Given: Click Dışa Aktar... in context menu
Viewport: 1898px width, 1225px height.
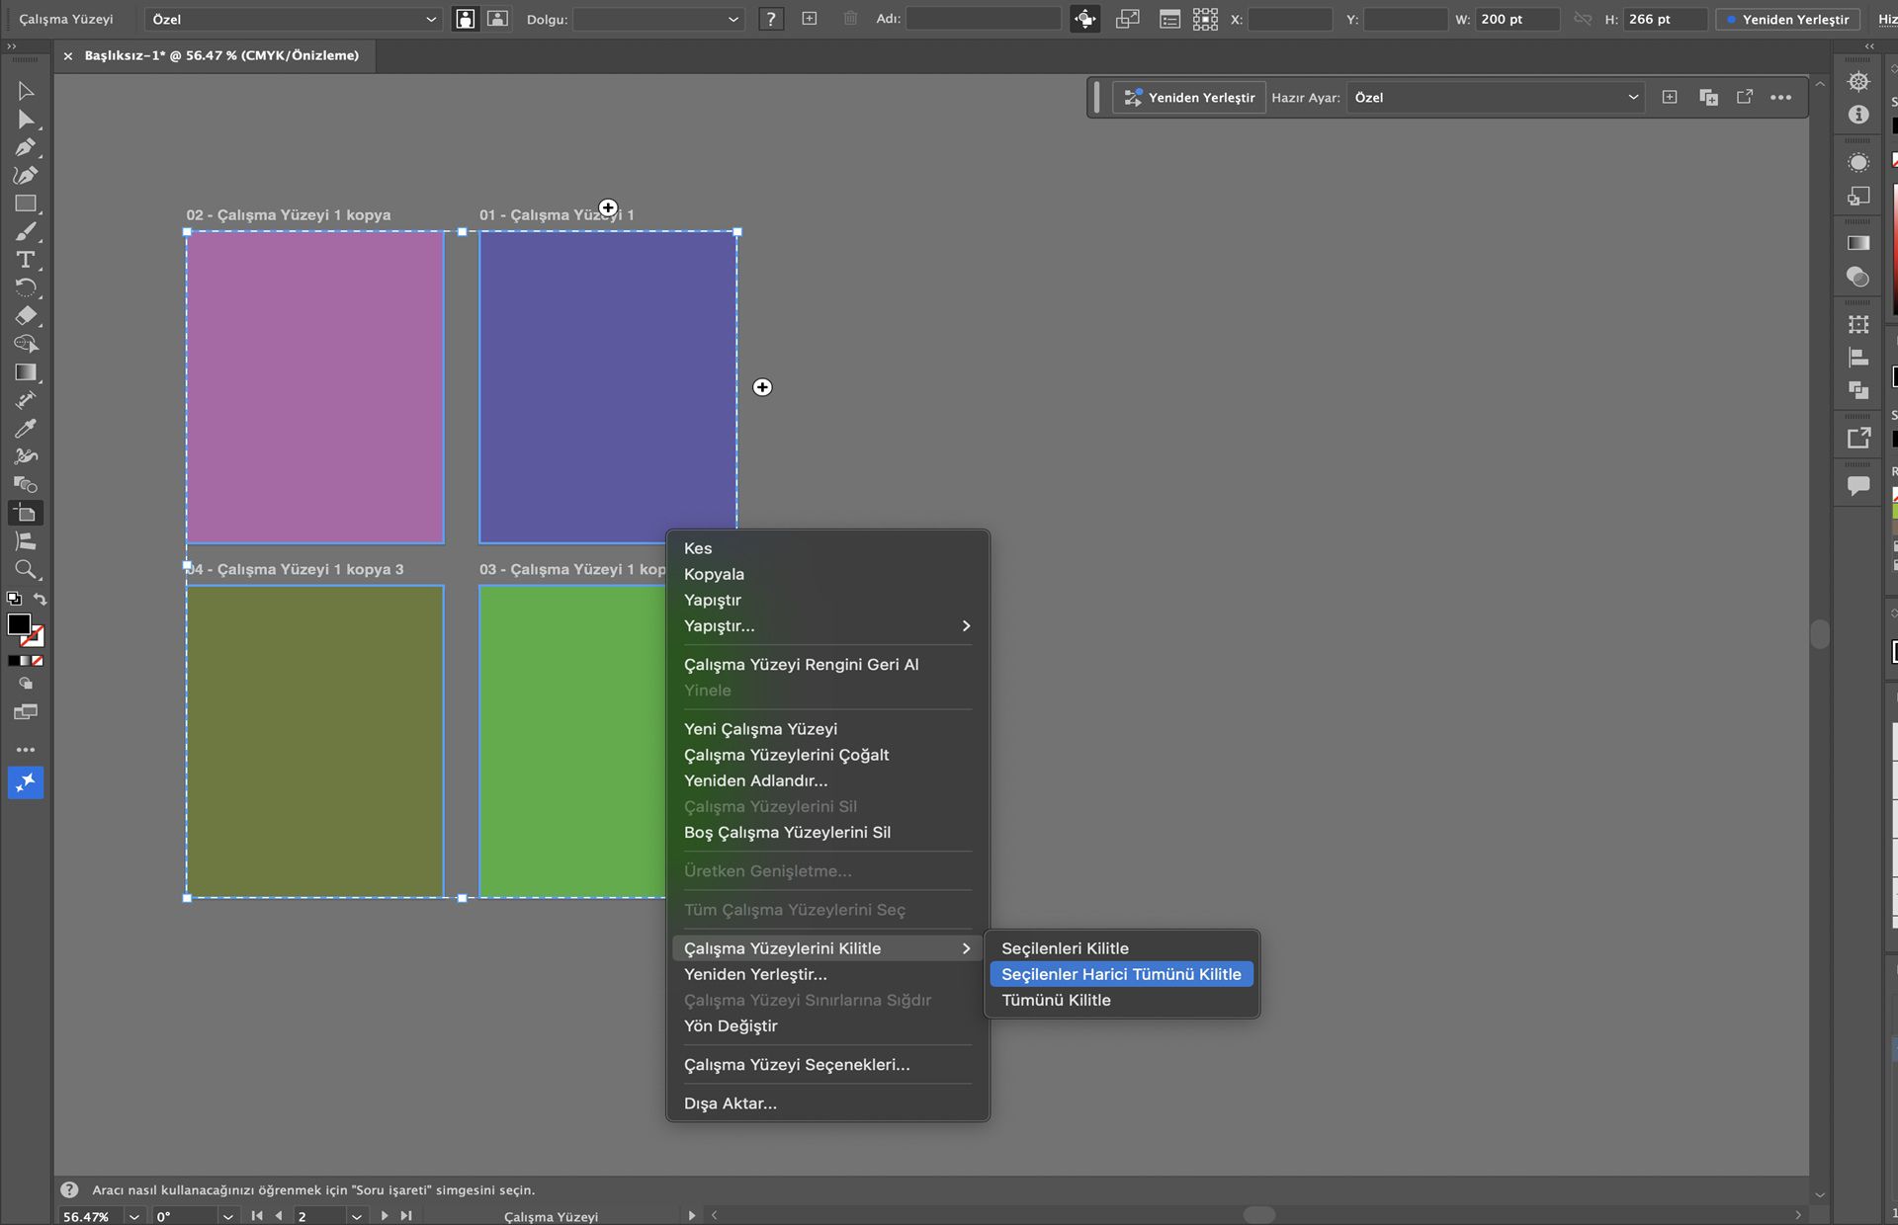Looking at the screenshot, I should 730,1103.
